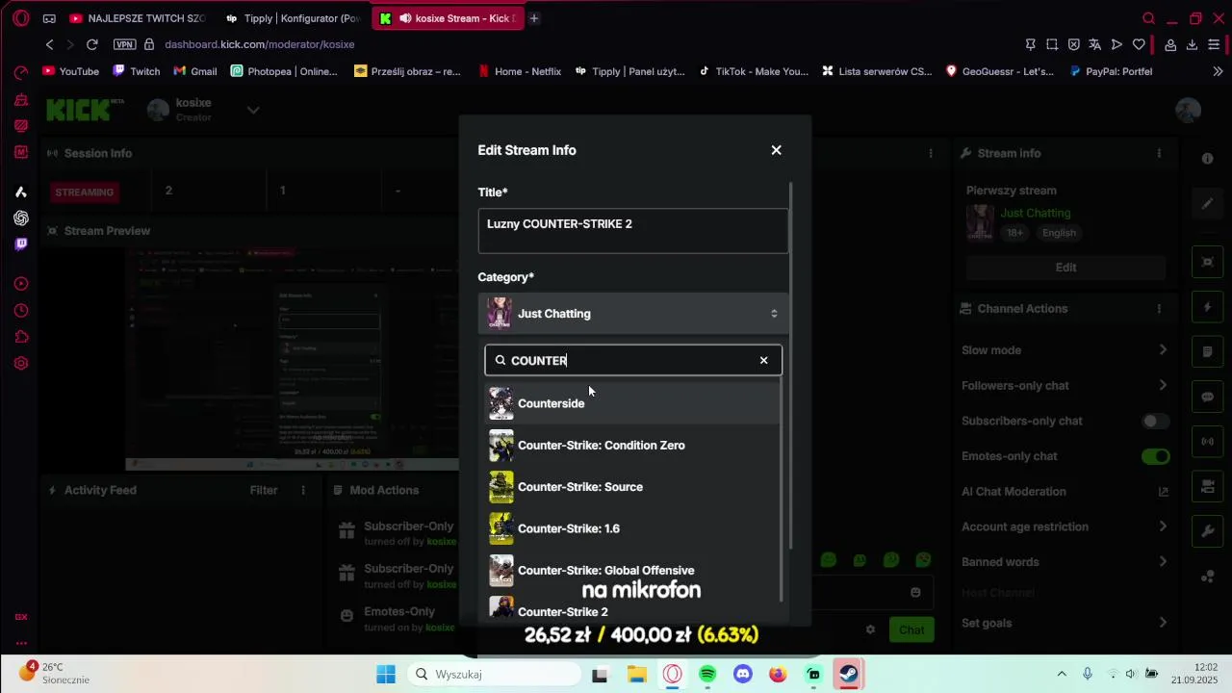Switch to kosixe Stream Kick tab
The image size is (1232, 693).
click(x=448, y=18)
